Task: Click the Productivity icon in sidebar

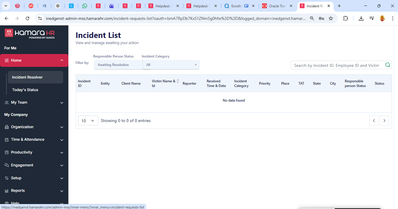Action: [7, 152]
